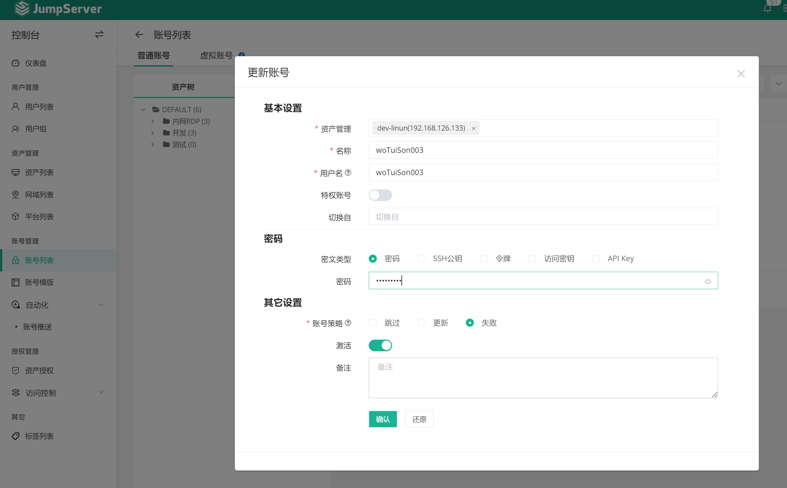The image size is (787, 488).
Task: Remove the dev-linun asset tag
Action: (x=474, y=128)
